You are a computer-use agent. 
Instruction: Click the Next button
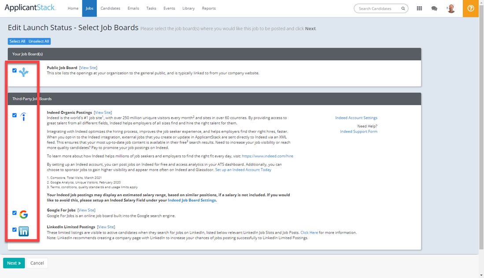(14, 263)
